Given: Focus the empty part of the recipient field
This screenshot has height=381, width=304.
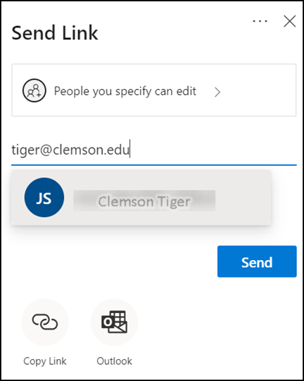Looking at the screenshot, I should (x=214, y=150).
